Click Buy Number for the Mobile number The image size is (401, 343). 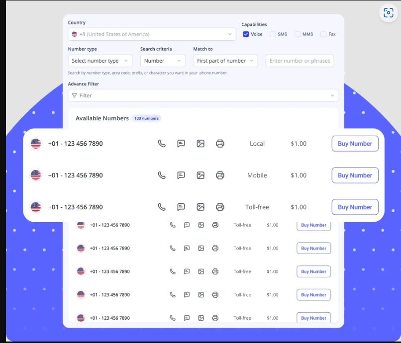[x=355, y=175]
